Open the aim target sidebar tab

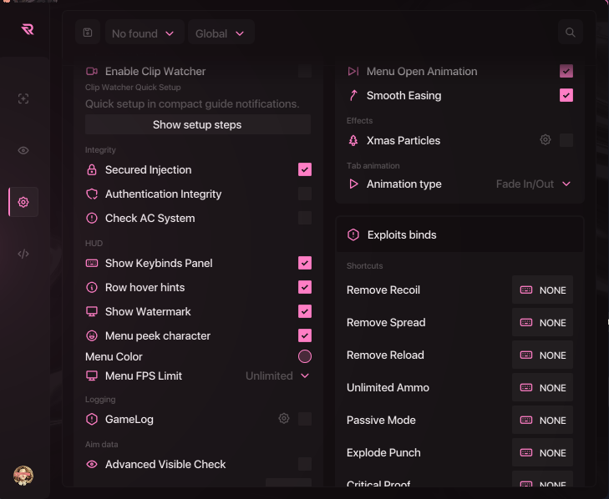click(x=23, y=98)
